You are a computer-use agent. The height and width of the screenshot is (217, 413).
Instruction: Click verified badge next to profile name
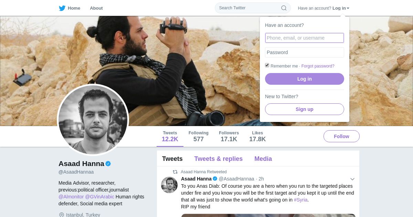[108, 164]
